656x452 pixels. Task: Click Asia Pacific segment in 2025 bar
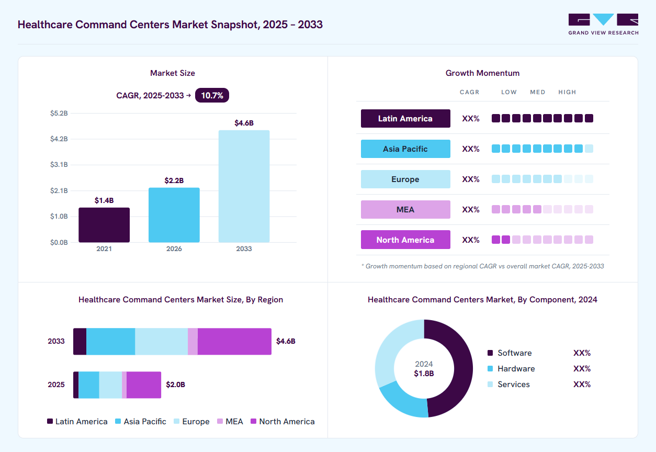89,385
